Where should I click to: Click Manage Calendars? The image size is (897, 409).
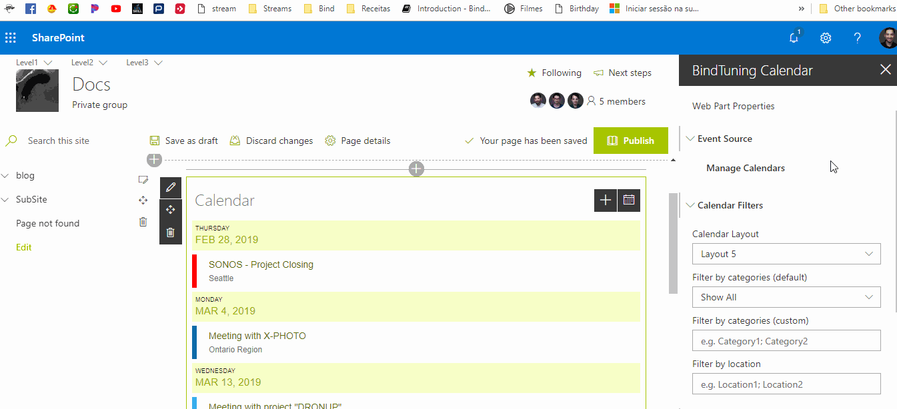pos(746,168)
